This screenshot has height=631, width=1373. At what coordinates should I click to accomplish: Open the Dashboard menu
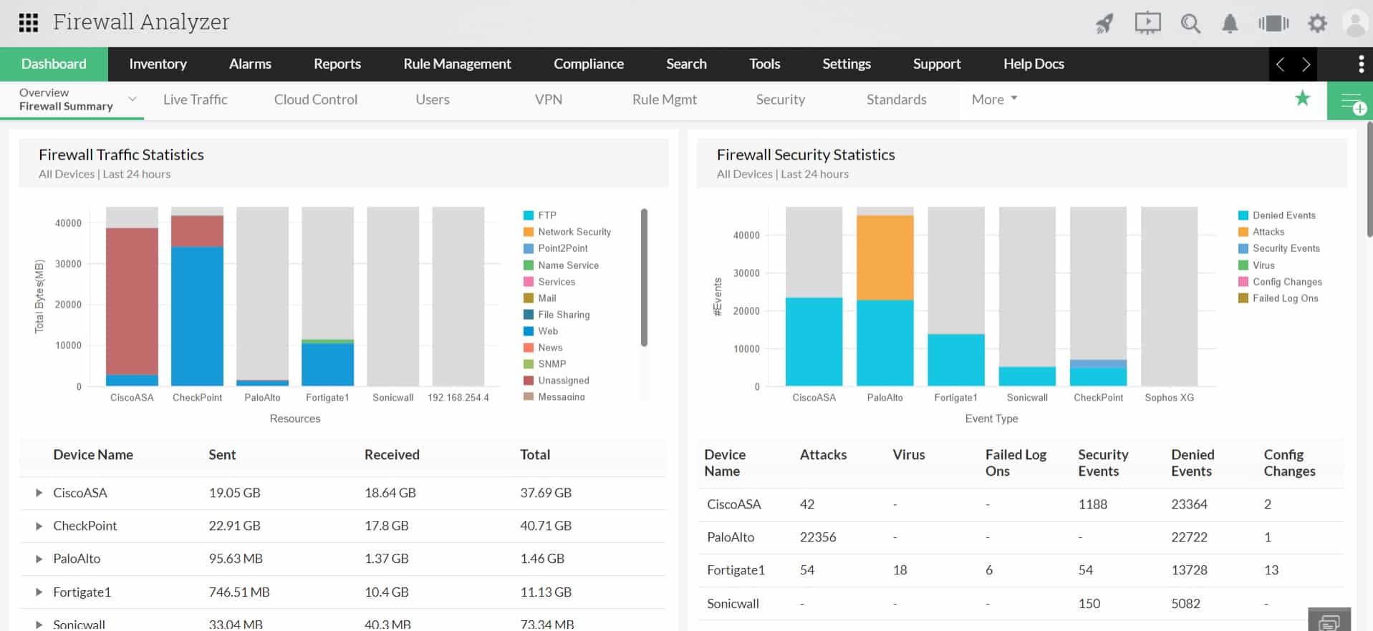coord(54,64)
